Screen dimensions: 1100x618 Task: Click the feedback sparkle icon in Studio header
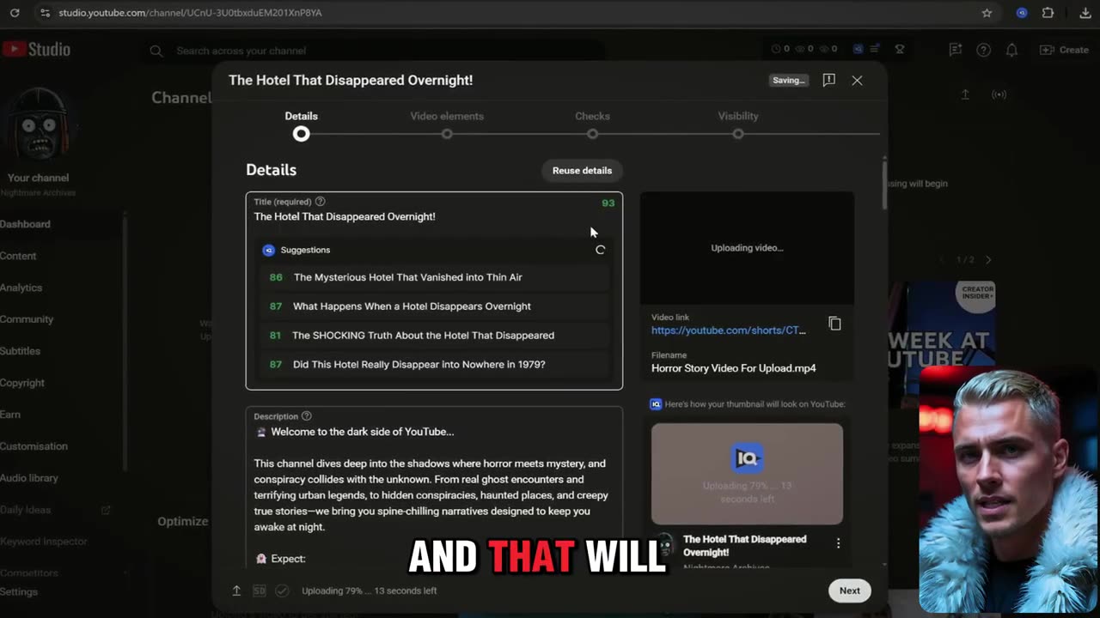(x=956, y=50)
